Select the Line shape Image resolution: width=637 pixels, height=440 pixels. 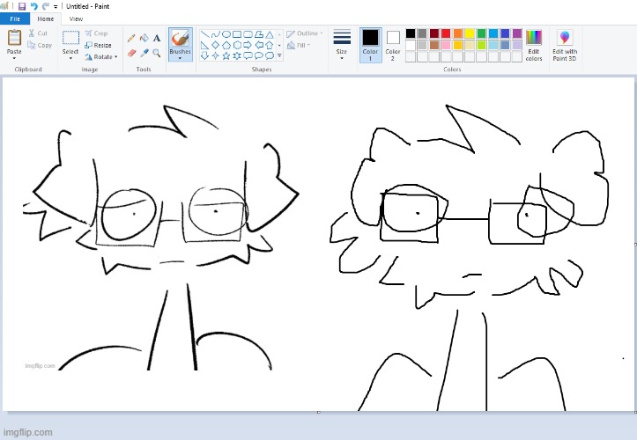click(204, 34)
